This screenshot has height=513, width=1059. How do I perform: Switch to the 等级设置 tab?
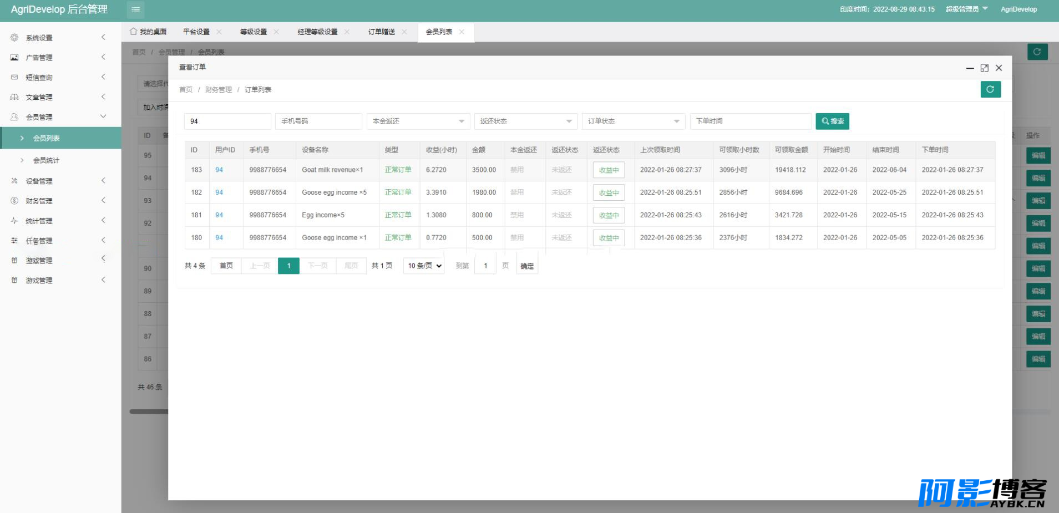pyautogui.click(x=254, y=32)
